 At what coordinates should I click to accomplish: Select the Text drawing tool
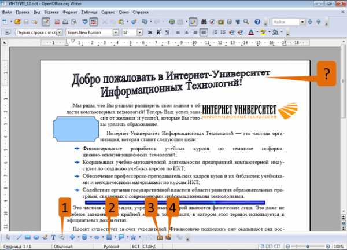tap(53, 237)
